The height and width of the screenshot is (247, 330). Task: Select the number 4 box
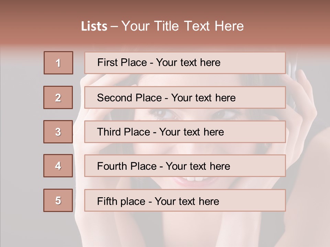click(x=58, y=166)
